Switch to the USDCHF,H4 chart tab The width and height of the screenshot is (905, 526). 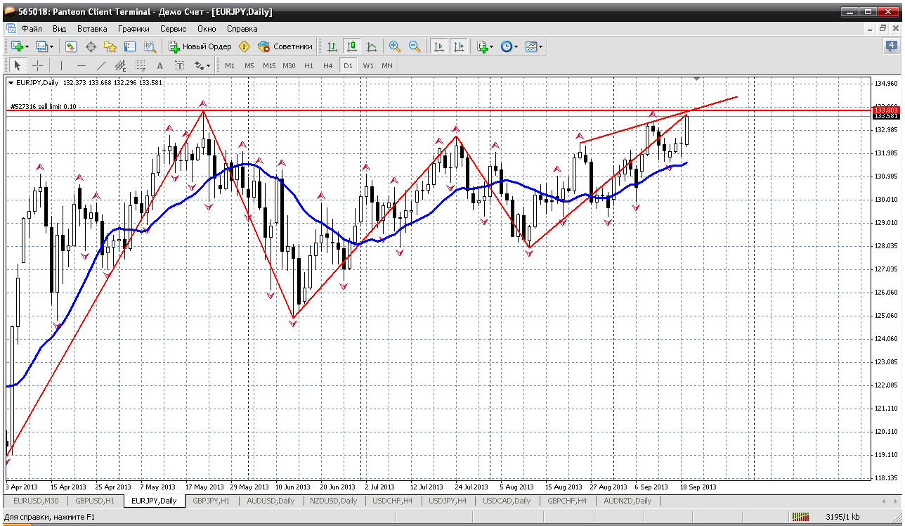(392, 501)
